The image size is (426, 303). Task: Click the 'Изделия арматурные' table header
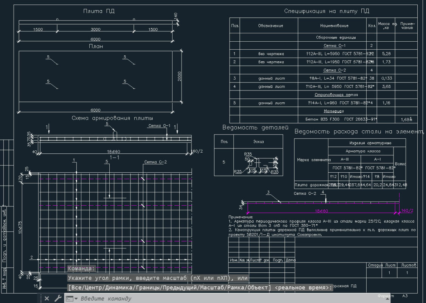tap(370, 143)
